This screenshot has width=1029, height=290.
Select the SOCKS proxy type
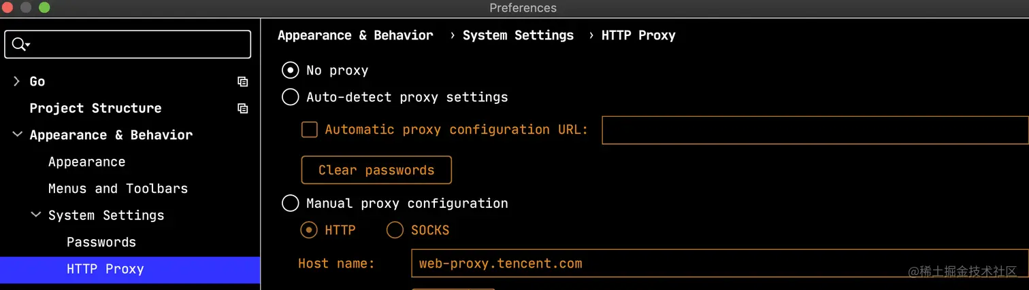point(395,230)
